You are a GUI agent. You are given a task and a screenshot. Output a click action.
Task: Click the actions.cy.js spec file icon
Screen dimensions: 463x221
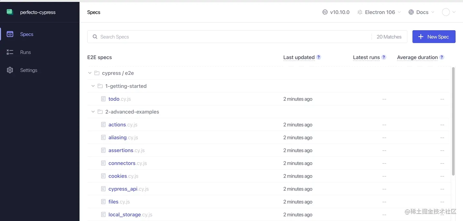[x=103, y=124]
